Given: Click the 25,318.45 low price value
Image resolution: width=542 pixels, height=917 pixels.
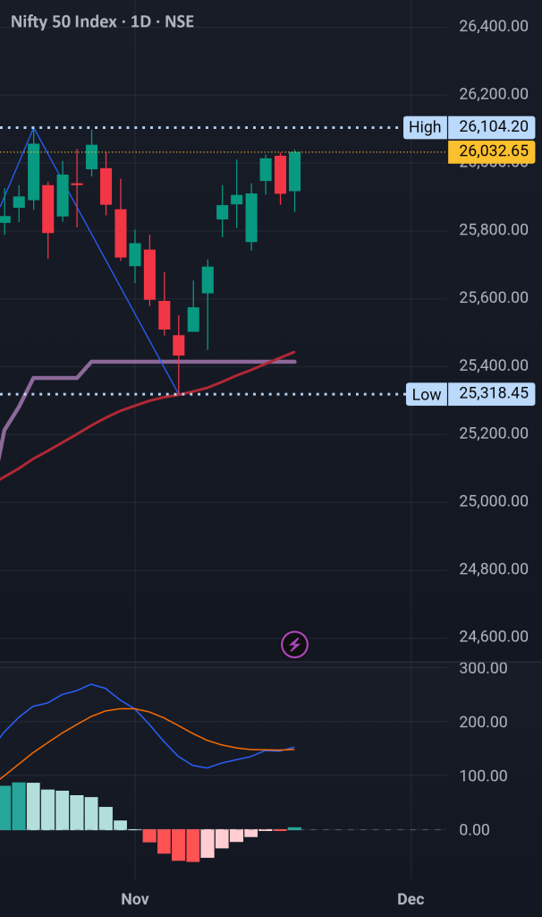Looking at the screenshot, I should click(494, 394).
